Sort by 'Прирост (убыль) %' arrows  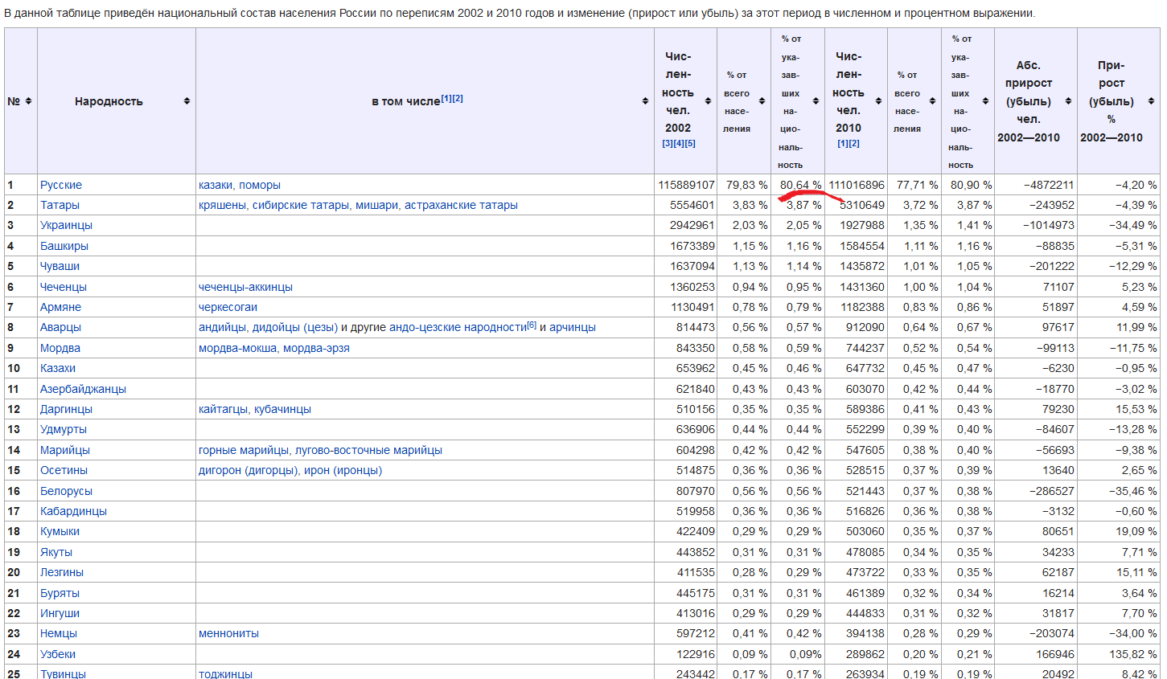point(1151,101)
